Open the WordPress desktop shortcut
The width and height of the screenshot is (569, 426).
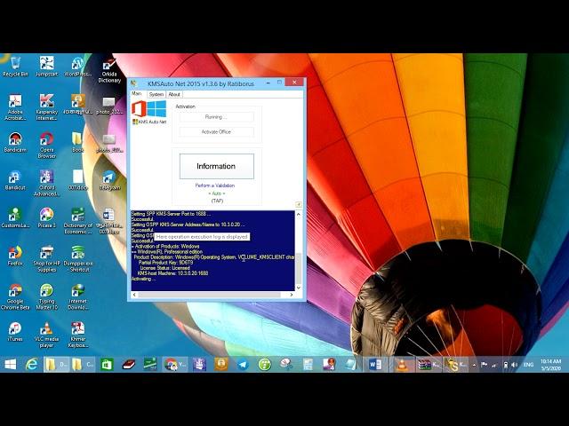click(77, 67)
